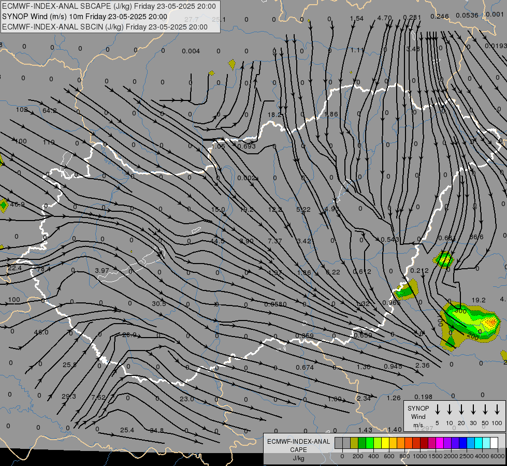This screenshot has width=507, height=466.
Task: Click the SBCIN title line in header
Action: click(x=105, y=27)
